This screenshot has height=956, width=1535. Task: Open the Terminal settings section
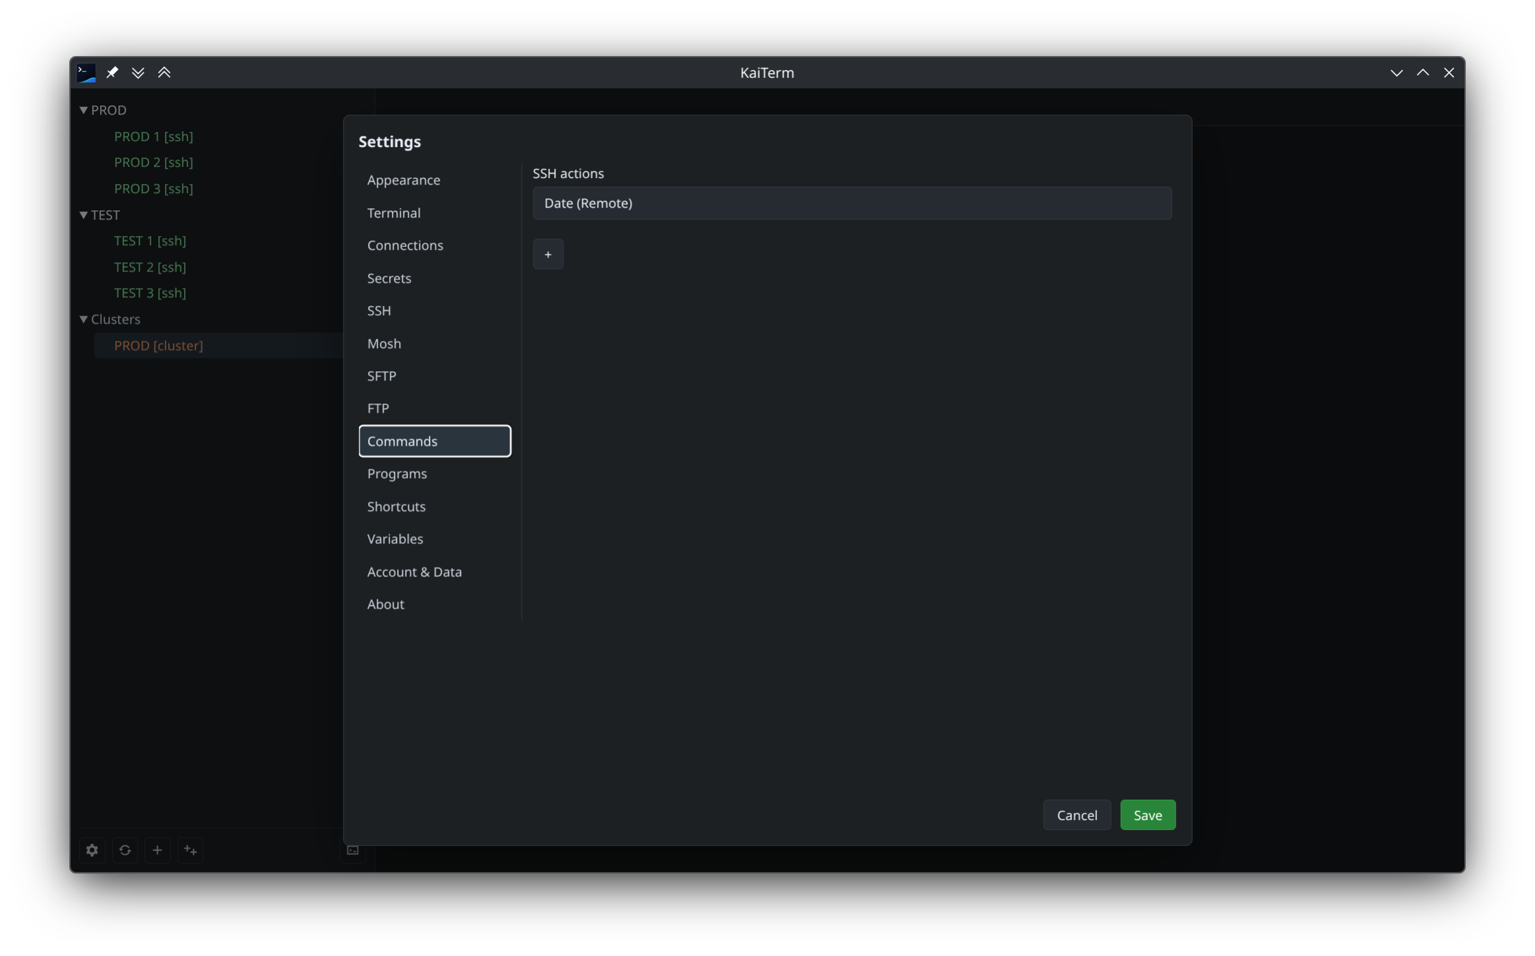click(435, 213)
